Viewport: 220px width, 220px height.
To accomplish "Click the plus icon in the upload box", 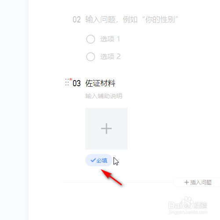I will click(106, 128).
